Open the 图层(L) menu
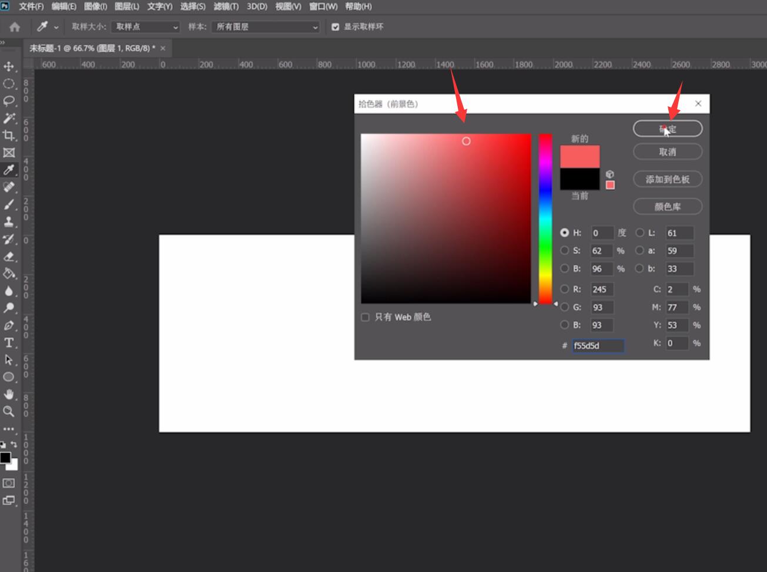The width and height of the screenshot is (767, 572). pyautogui.click(x=127, y=6)
